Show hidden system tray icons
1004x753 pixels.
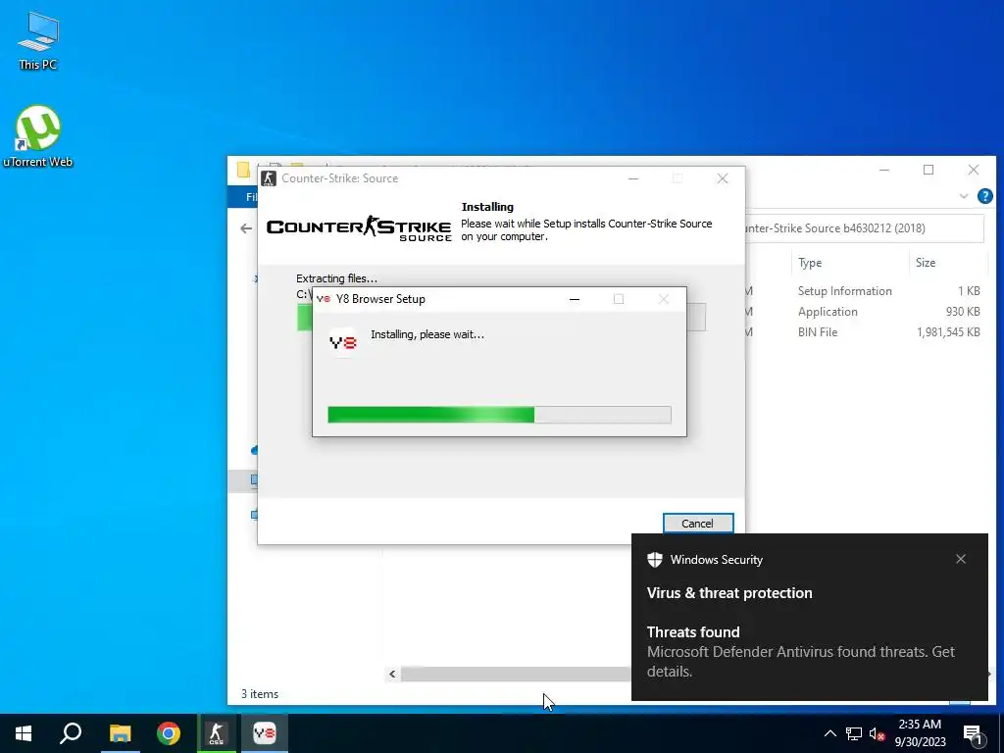coord(829,733)
